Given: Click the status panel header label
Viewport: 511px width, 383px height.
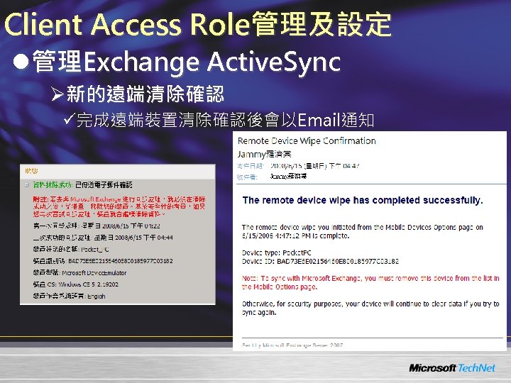Looking at the screenshot, I should [x=31, y=171].
